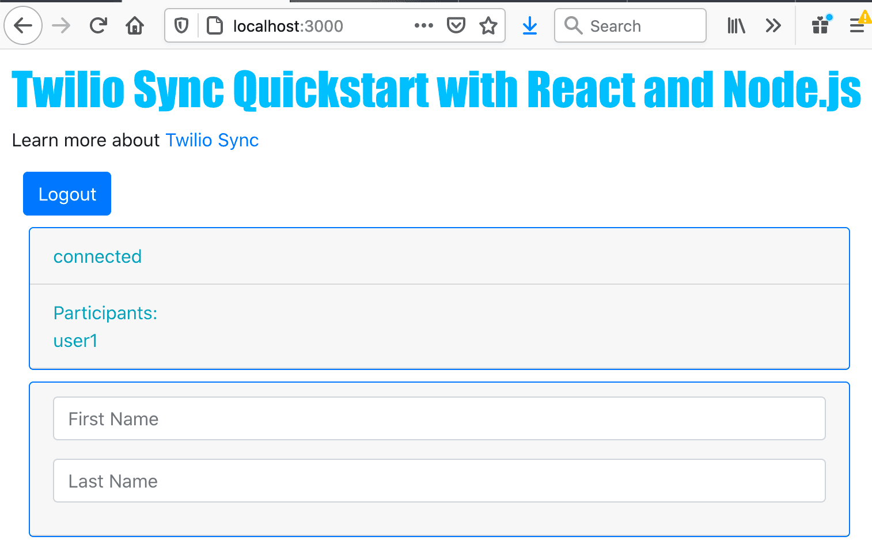Open the Downloads icon
The image size is (872, 559).
(x=529, y=25)
